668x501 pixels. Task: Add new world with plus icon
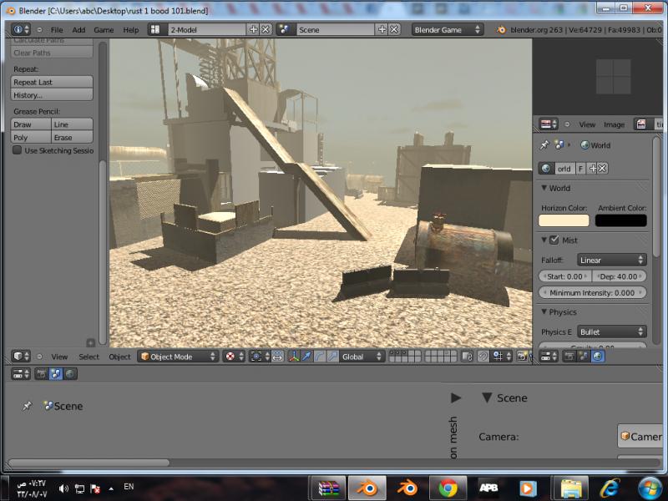click(592, 169)
